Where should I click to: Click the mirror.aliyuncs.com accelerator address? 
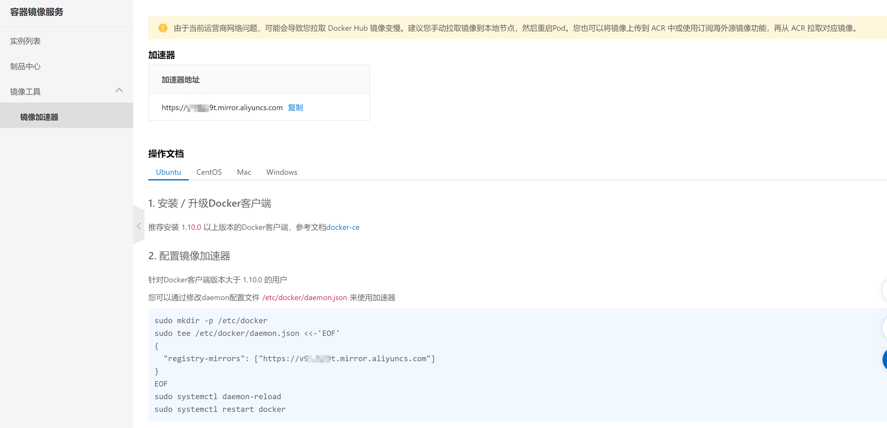click(222, 108)
